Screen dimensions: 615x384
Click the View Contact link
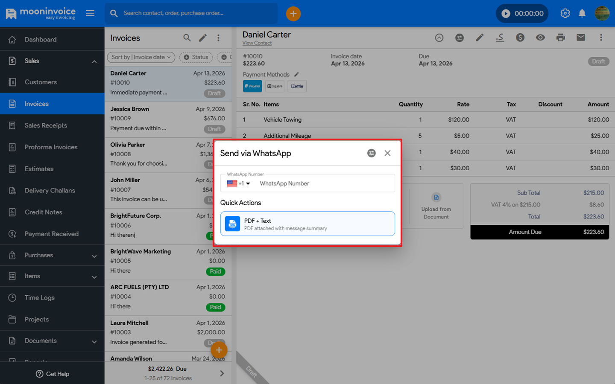click(x=257, y=43)
